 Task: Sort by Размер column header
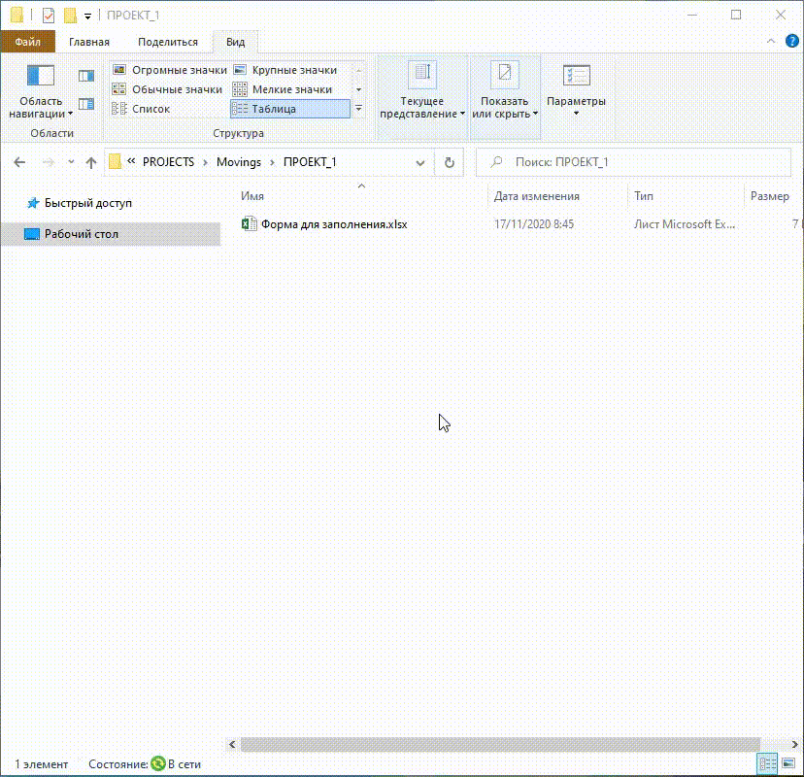(772, 196)
